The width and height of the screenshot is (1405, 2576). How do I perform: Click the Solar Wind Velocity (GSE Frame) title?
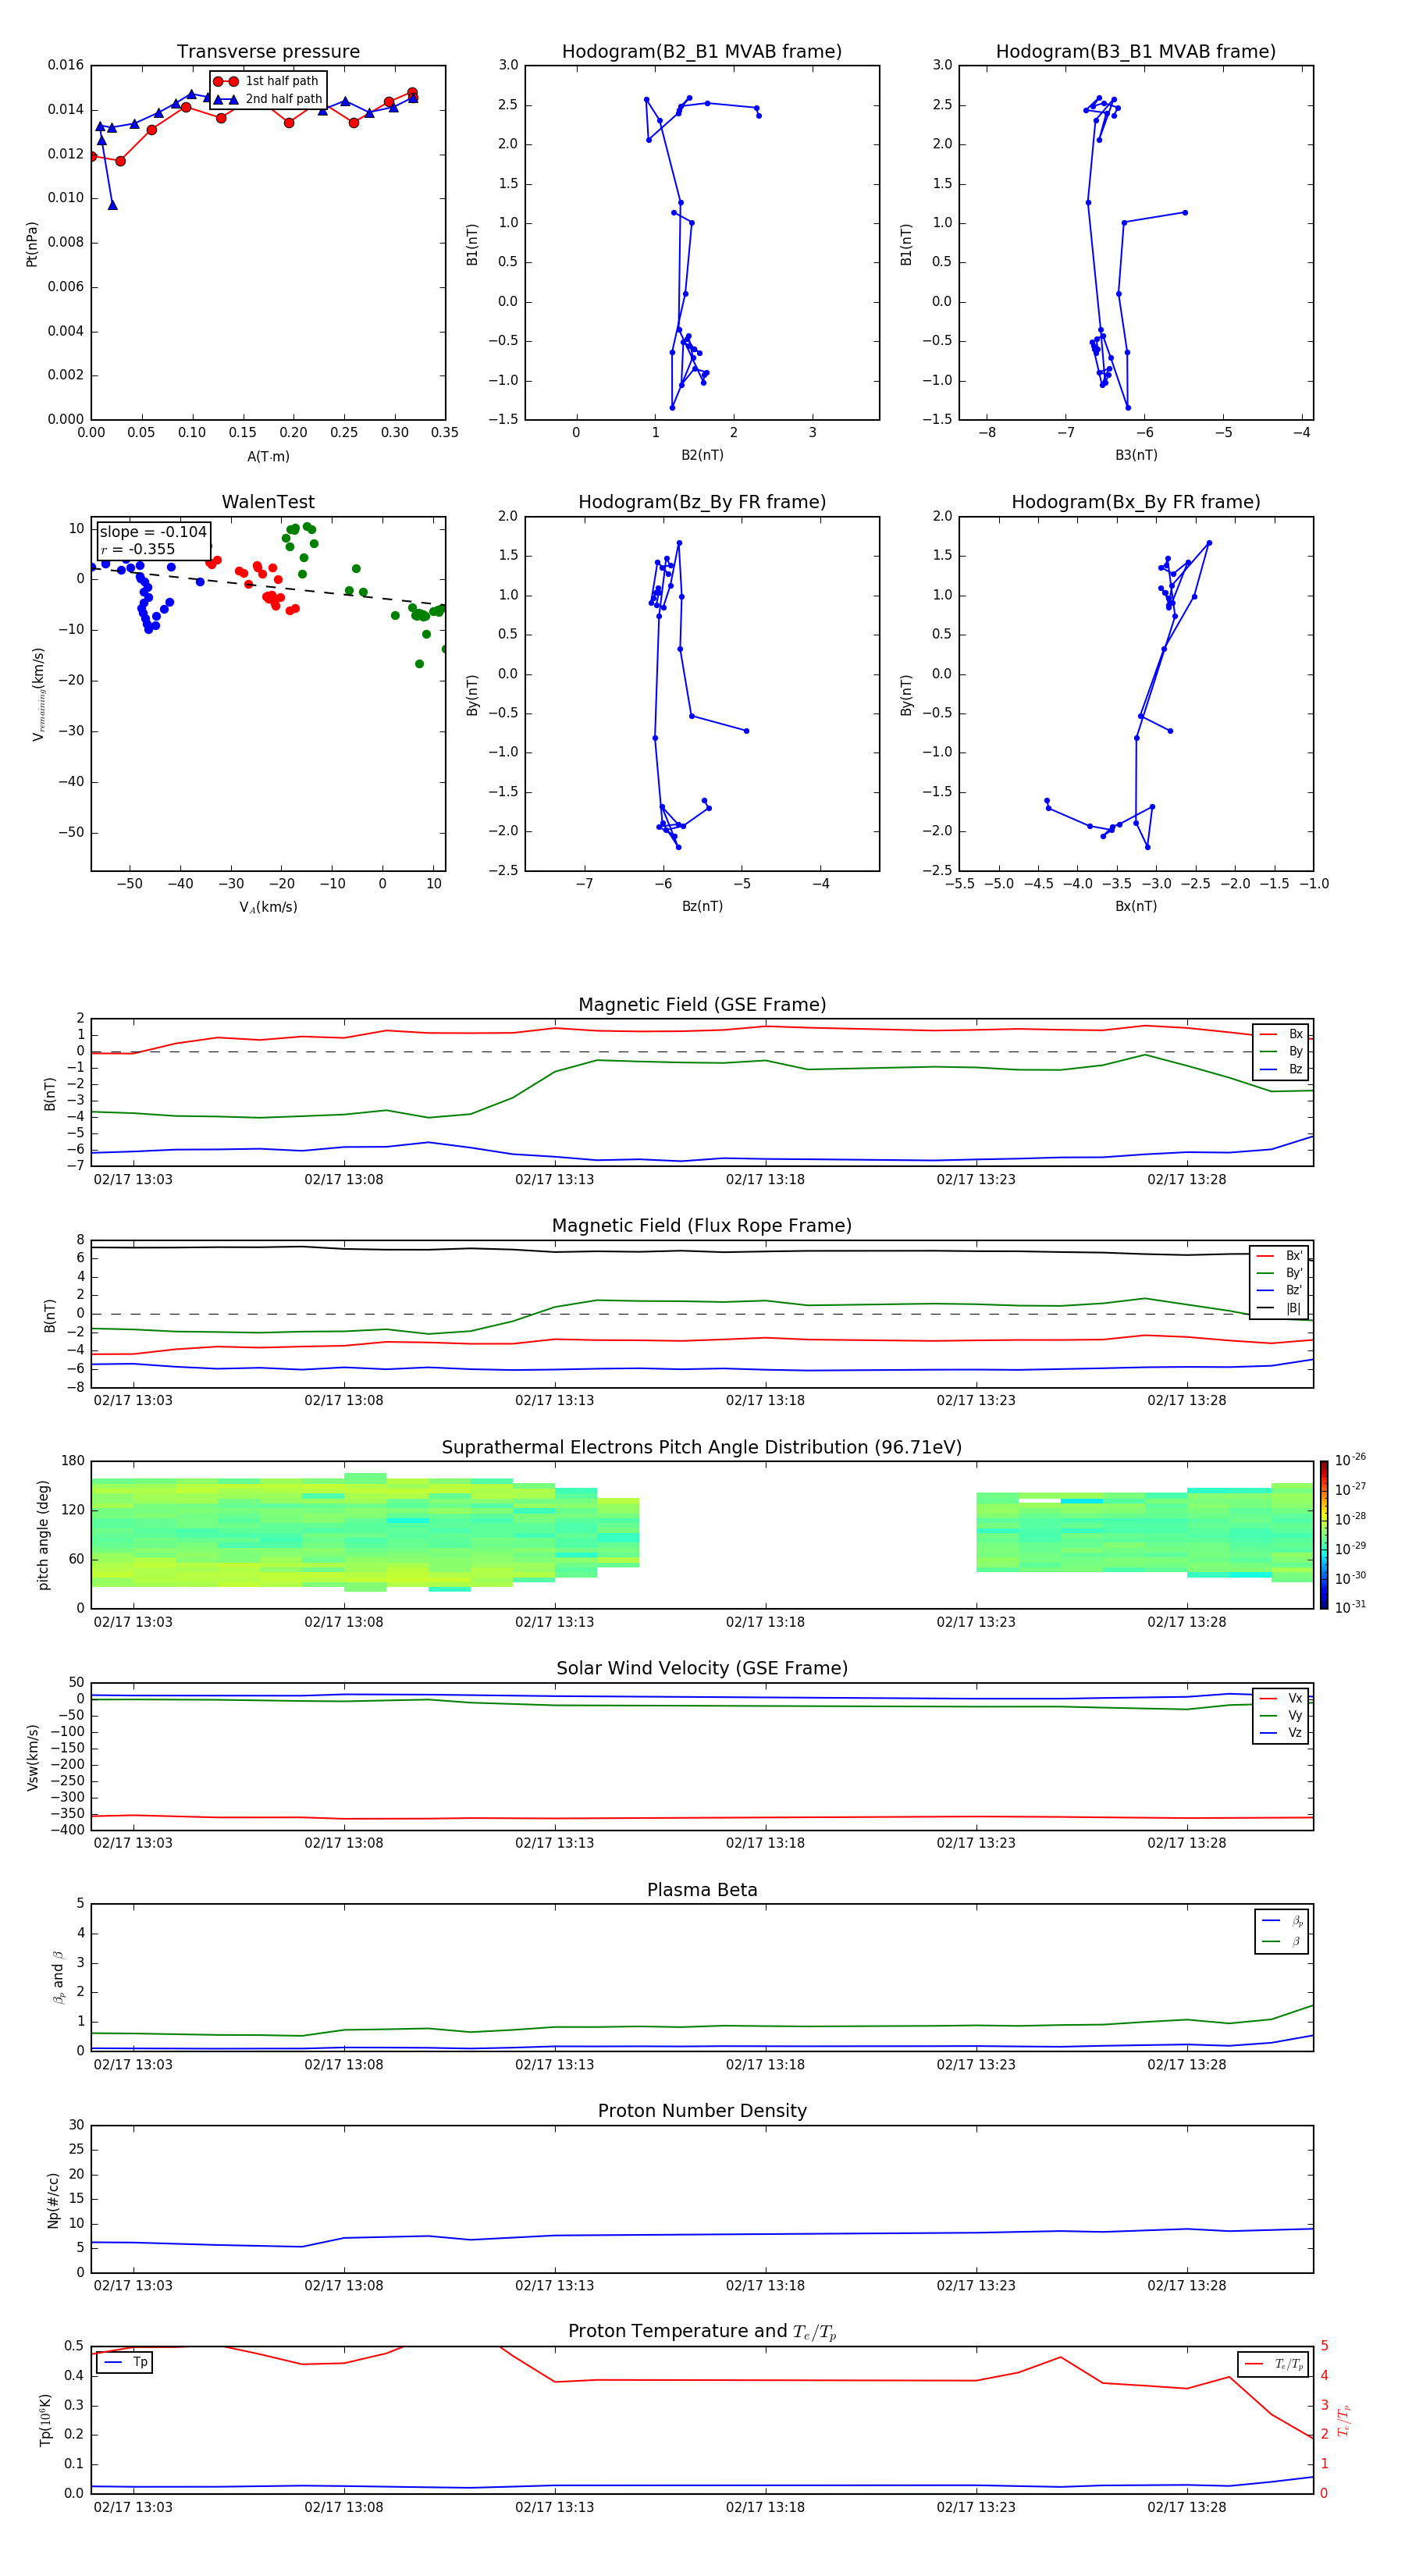click(x=702, y=1668)
